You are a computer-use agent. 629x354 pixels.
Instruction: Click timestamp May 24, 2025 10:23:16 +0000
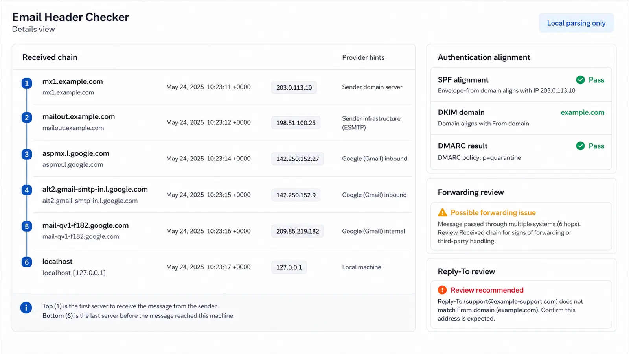(x=208, y=231)
